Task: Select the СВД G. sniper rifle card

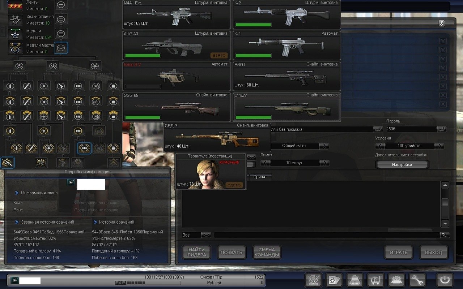Action: (217, 138)
